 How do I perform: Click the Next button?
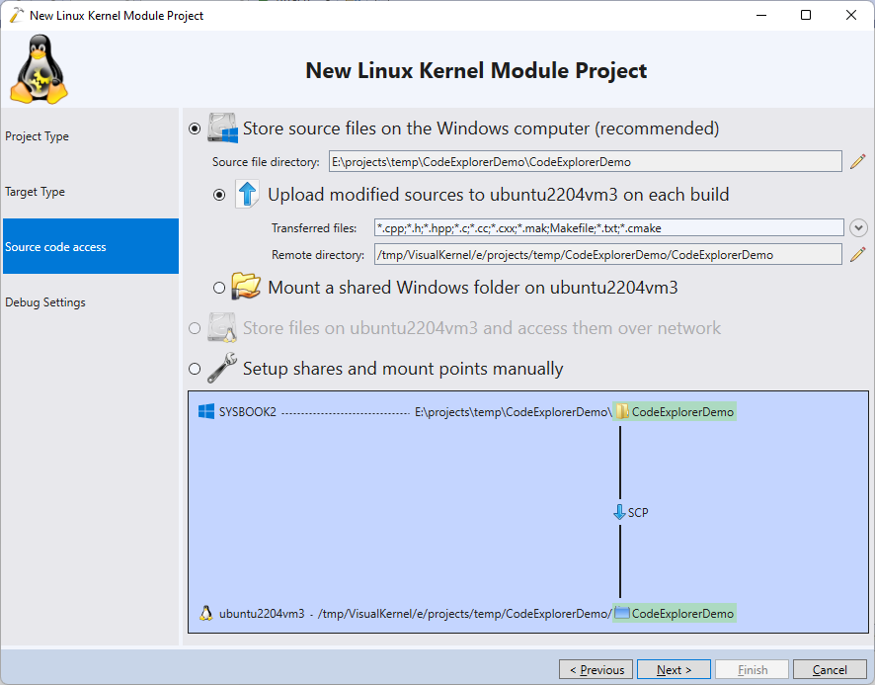tap(674, 669)
